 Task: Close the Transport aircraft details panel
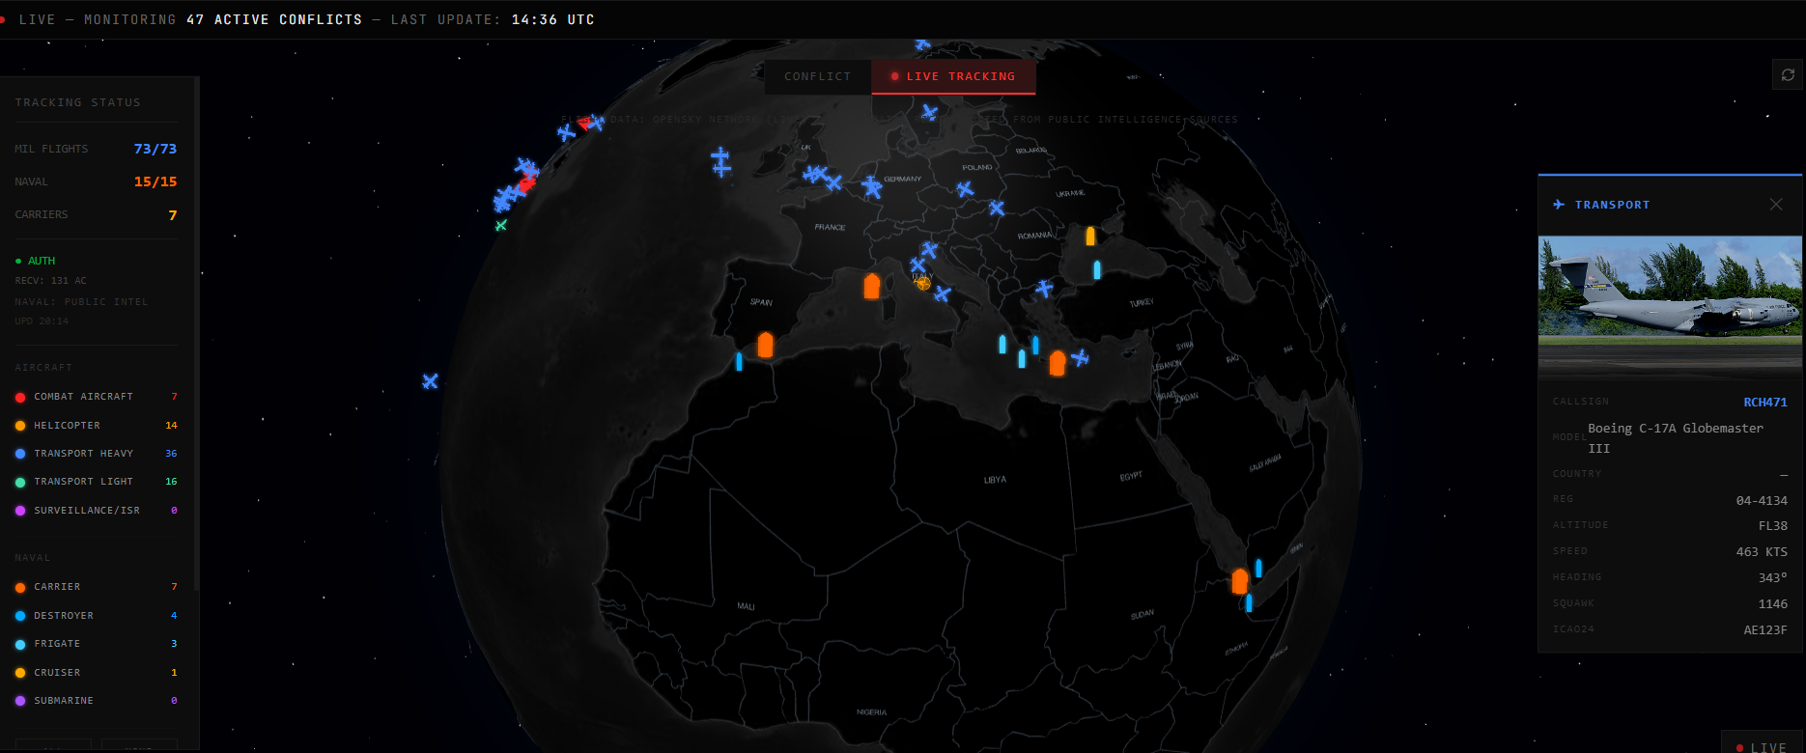(1775, 205)
